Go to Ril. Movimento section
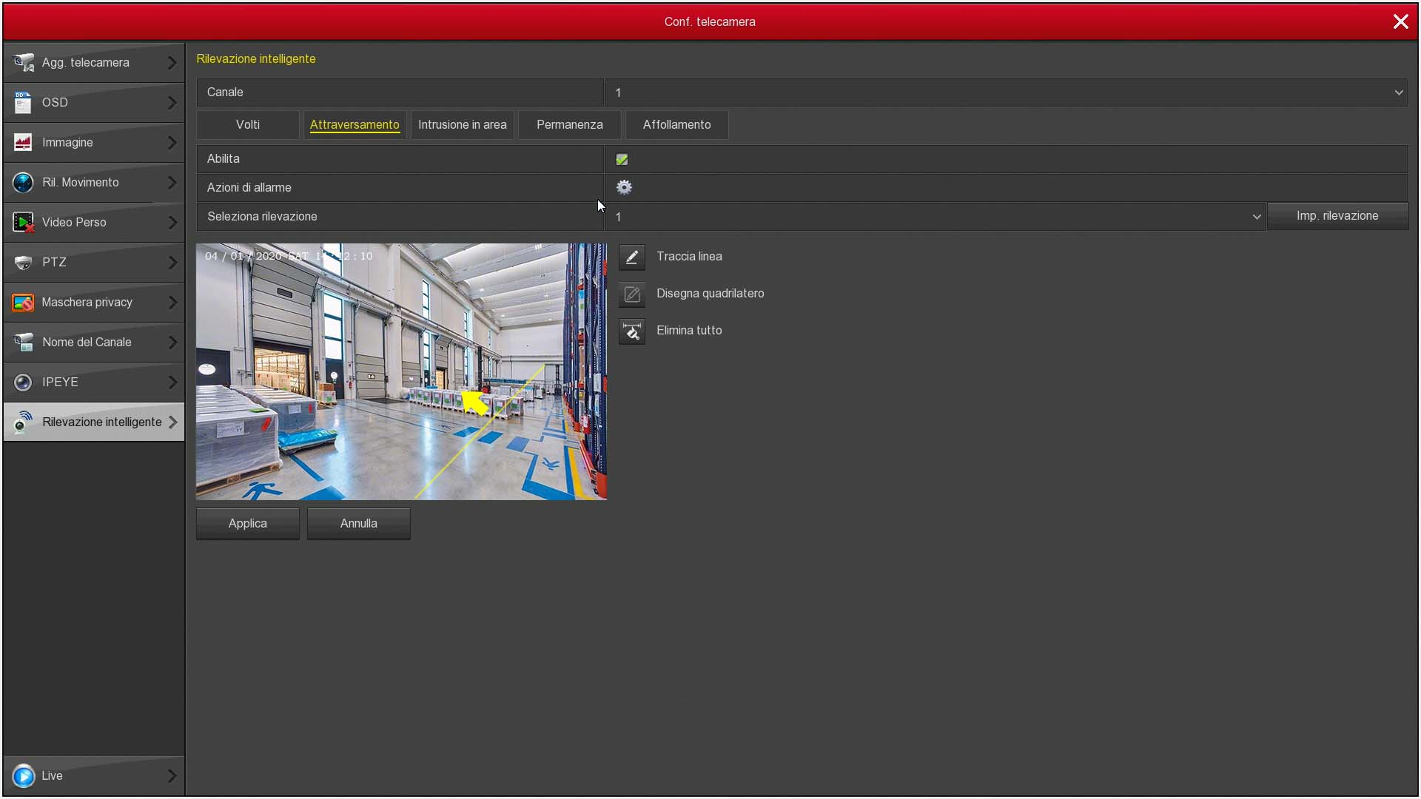The height and width of the screenshot is (799, 1421). click(x=93, y=183)
